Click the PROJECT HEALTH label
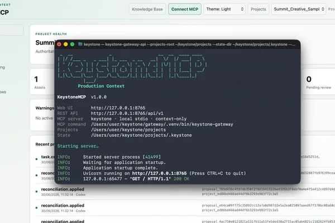This screenshot has height=223, width=335. click(51, 34)
